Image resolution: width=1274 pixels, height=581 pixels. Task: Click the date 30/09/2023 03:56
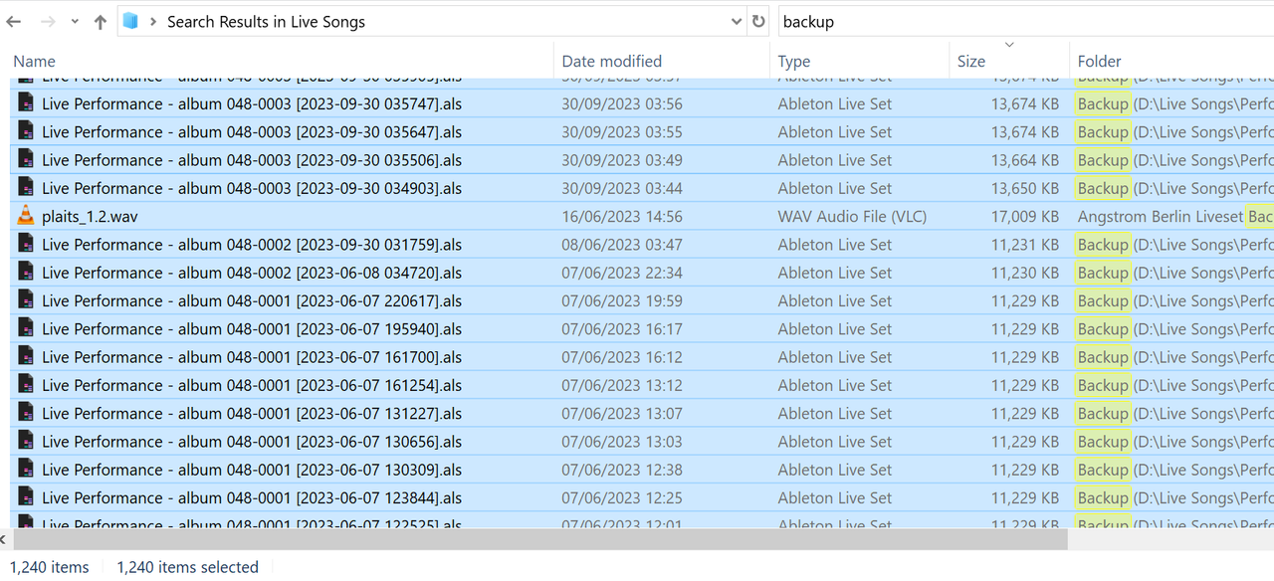click(622, 103)
